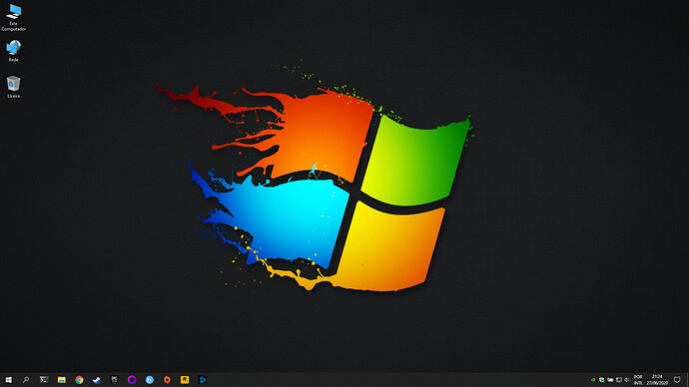Screen dimensions: 689x387
Task: Open the volume speaker tray icon
Action: pos(627,380)
